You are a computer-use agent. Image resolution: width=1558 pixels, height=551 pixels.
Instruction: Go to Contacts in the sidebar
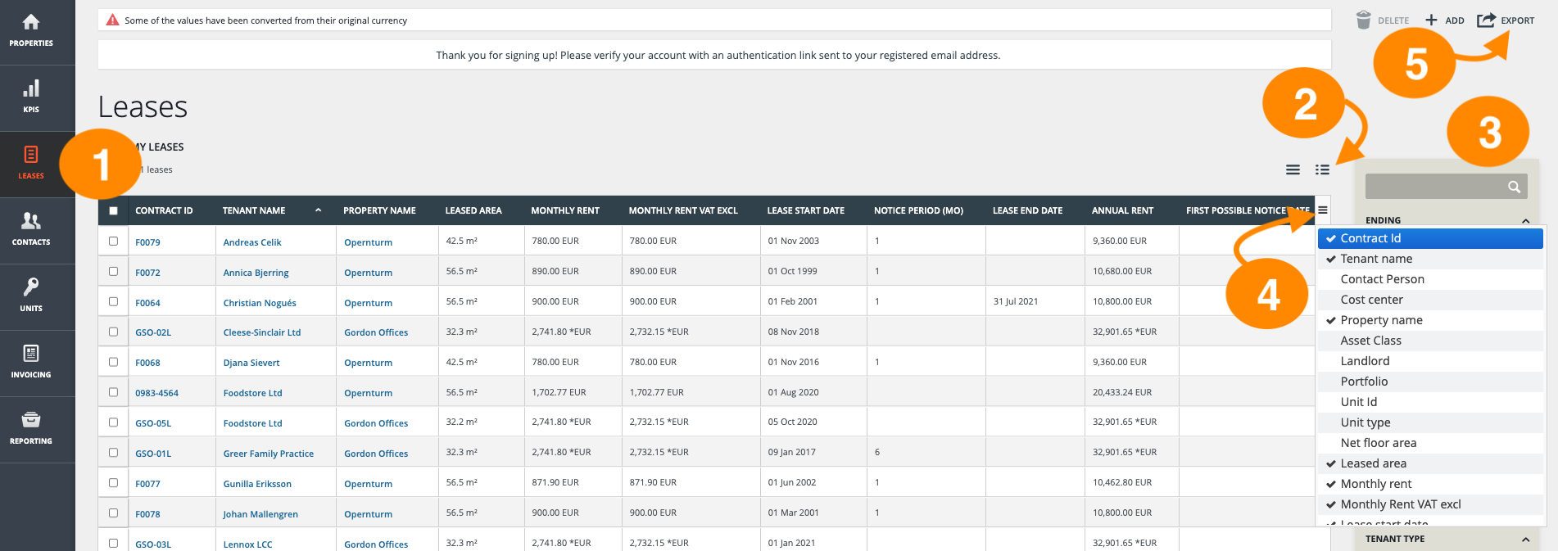[x=31, y=228]
